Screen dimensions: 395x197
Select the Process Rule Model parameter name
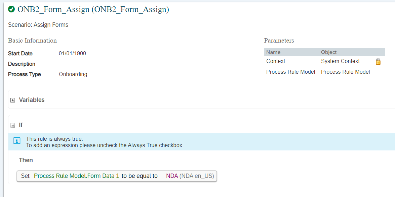pos(291,72)
